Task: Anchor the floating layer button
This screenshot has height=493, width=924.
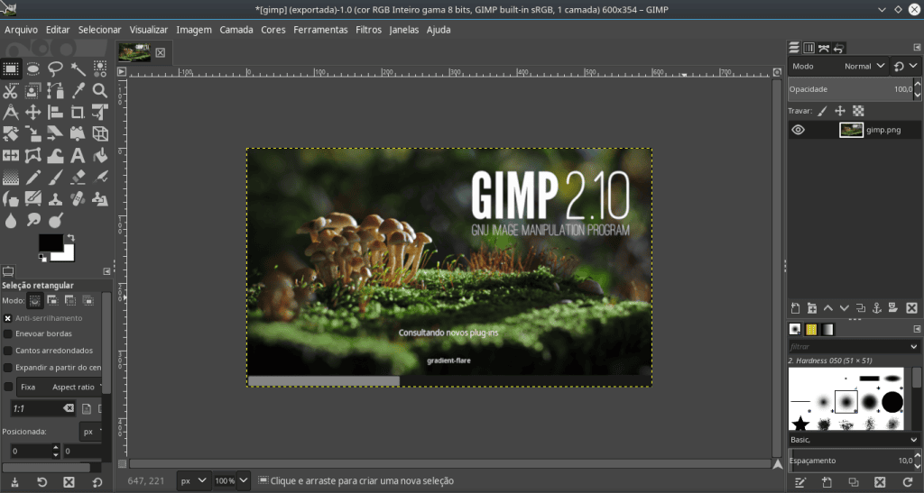Action: [x=877, y=308]
